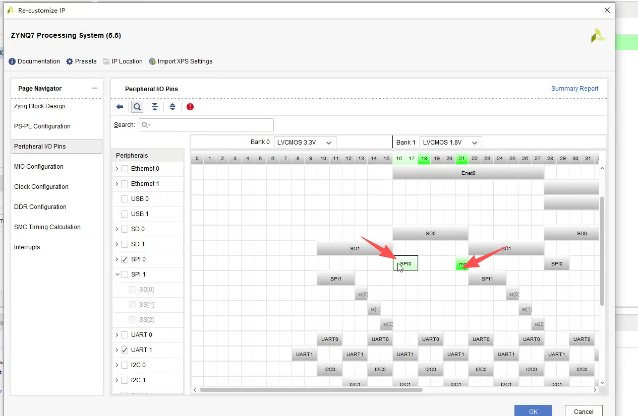Click Import XPS Settings
This screenshot has width=638, height=416.
point(181,61)
